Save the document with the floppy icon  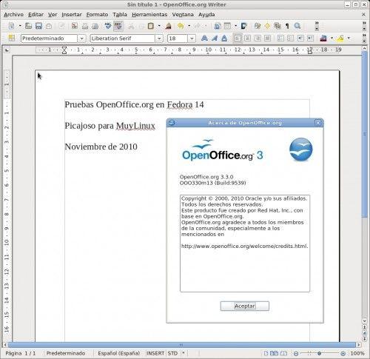click(38, 26)
